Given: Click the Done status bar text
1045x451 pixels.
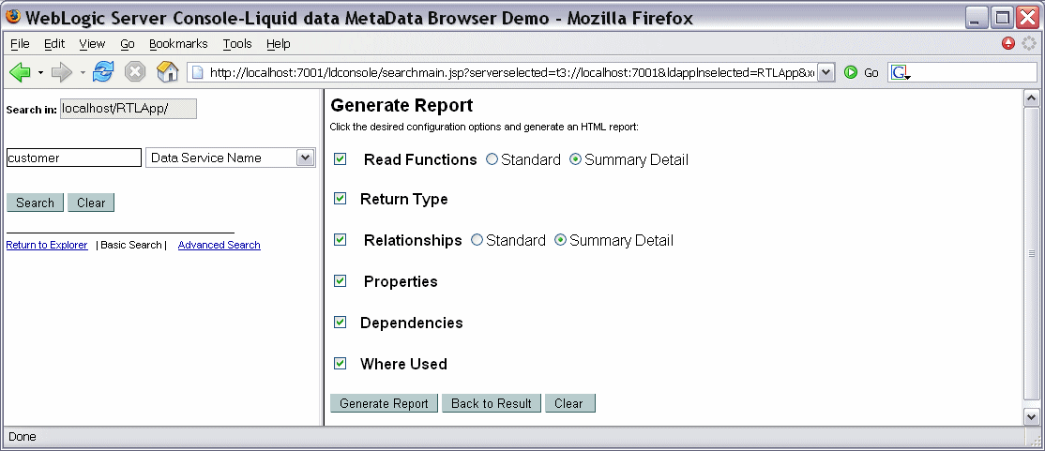Looking at the screenshot, I should (x=22, y=437).
